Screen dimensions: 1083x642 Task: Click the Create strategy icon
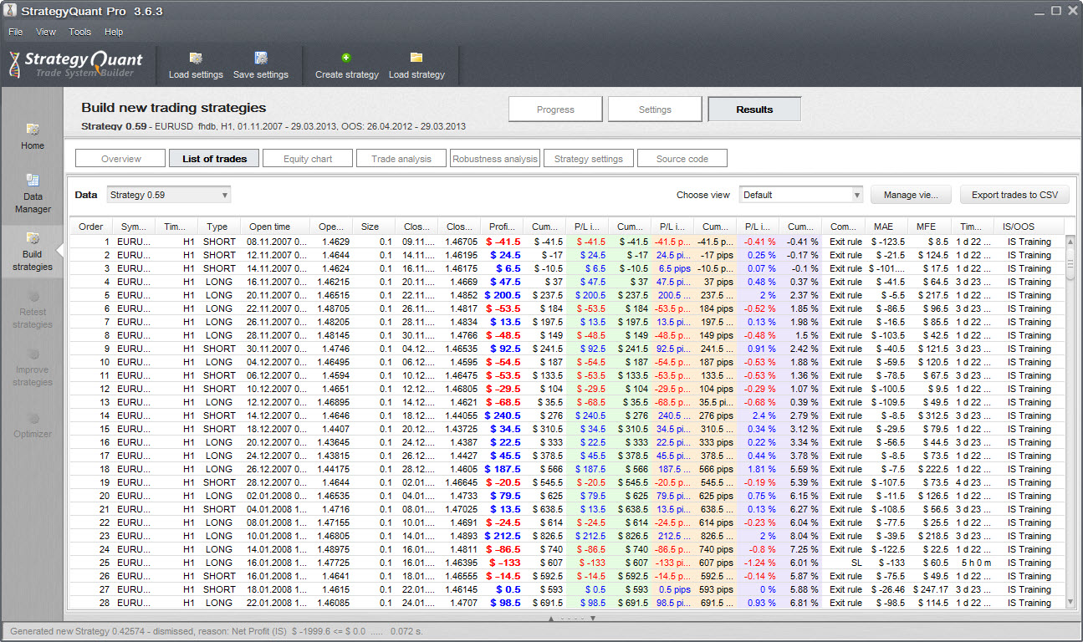(x=346, y=58)
